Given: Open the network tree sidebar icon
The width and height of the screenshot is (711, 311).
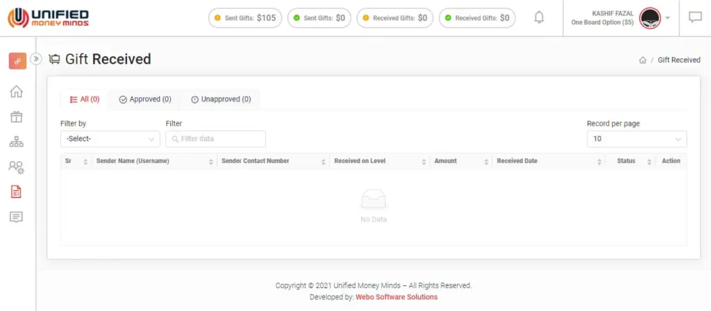Looking at the screenshot, I should 16,142.
